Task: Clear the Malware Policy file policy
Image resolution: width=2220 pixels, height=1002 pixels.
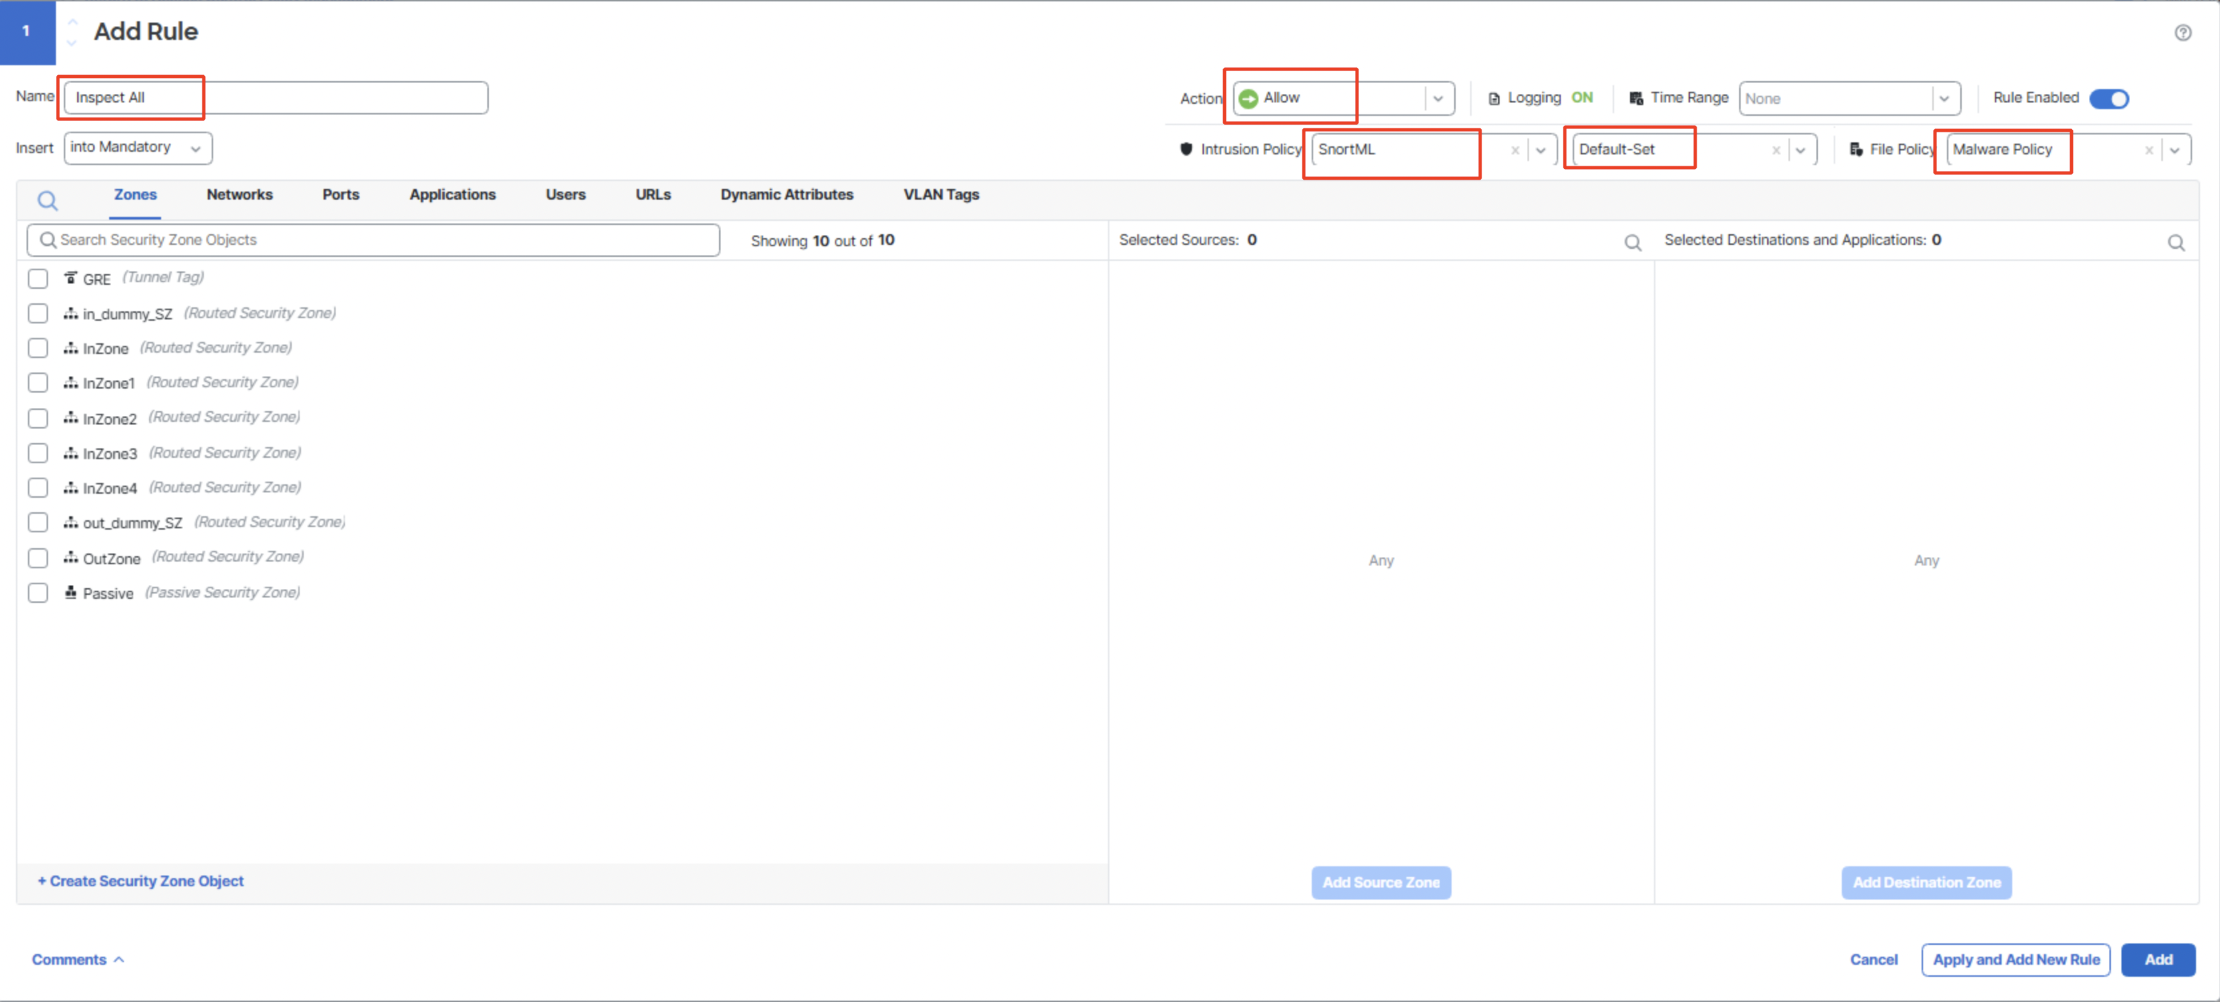Action: (x=2149, y=150)
